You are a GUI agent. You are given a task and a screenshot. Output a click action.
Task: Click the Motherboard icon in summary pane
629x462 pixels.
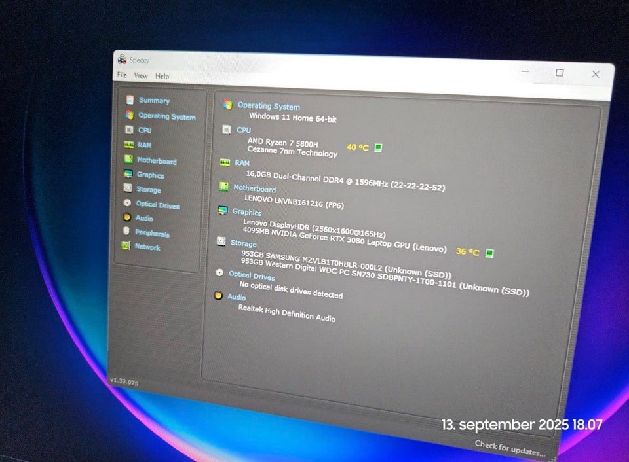224,187
